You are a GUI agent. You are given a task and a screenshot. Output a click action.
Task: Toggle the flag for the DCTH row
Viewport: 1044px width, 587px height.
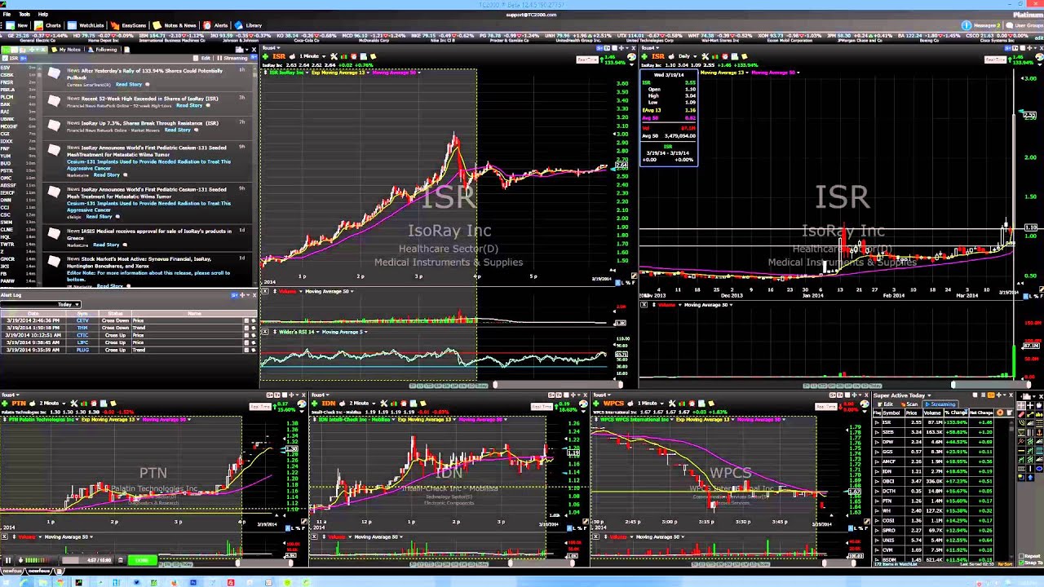pyautogui.click(x=877, y=491)
